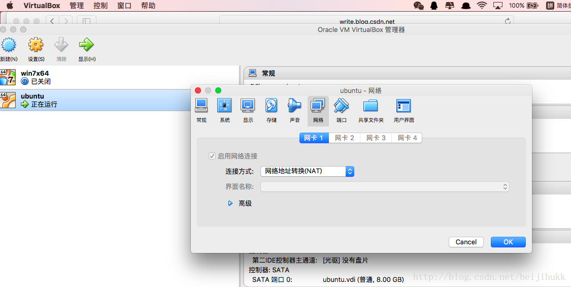Click the battery status icon
571x287 pixels.
tap(532, 6)
